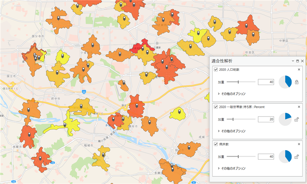Click the lock icon for 病床数

point(296,157)
